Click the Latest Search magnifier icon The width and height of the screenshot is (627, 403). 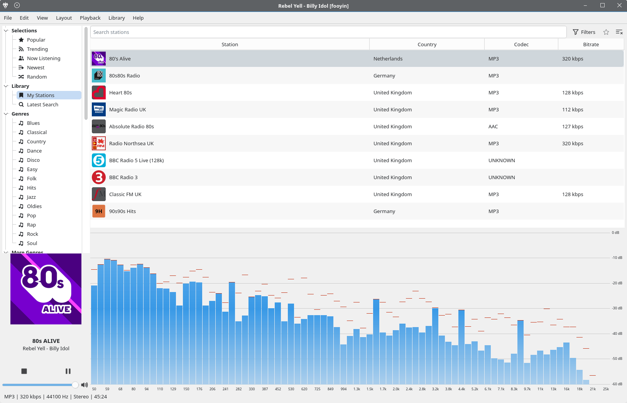click(21, 104)
